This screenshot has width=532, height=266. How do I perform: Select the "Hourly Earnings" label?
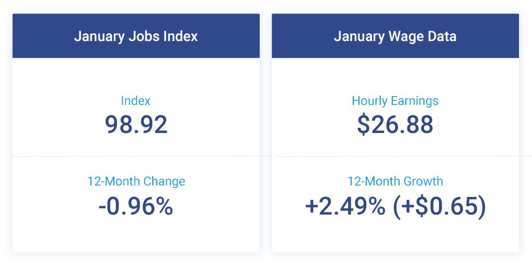point(395,101)
